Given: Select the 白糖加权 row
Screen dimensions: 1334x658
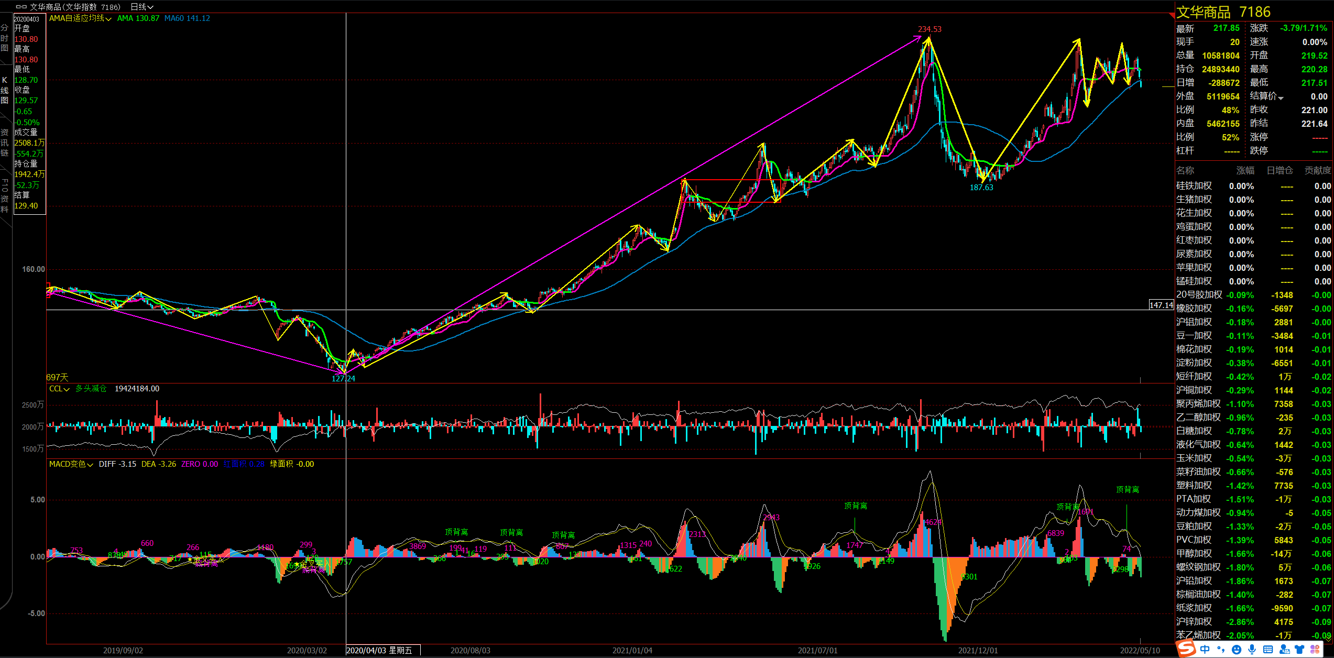Looking at the screenshot, I should click(x=1254, y=431).
